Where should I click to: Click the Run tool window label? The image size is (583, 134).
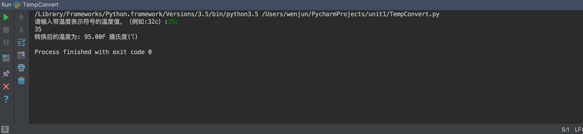(6, 5)
